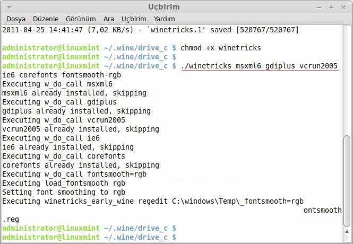Minimize the Uçbirim terminal window
The image size is (353, 244).
coord(319,7)
